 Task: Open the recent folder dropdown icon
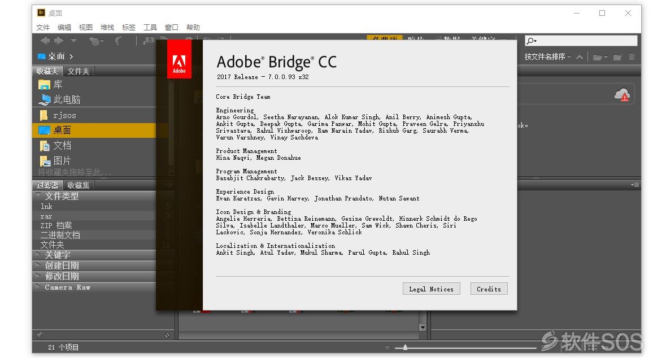point(600,57)
